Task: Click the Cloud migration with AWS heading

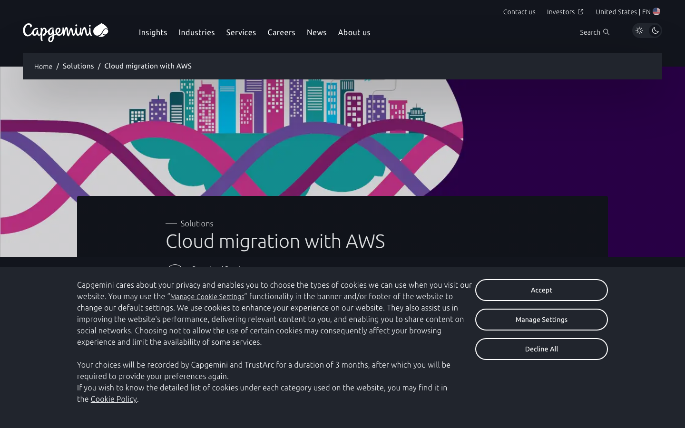Action: pyautogui.click(x=275, y=241)
